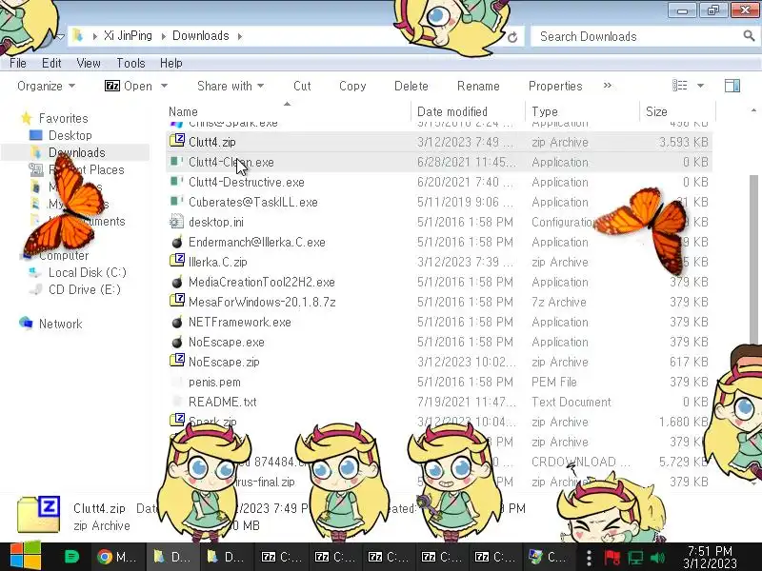Click the Rename toolbar button
The image size is (762, 571).
478,86
